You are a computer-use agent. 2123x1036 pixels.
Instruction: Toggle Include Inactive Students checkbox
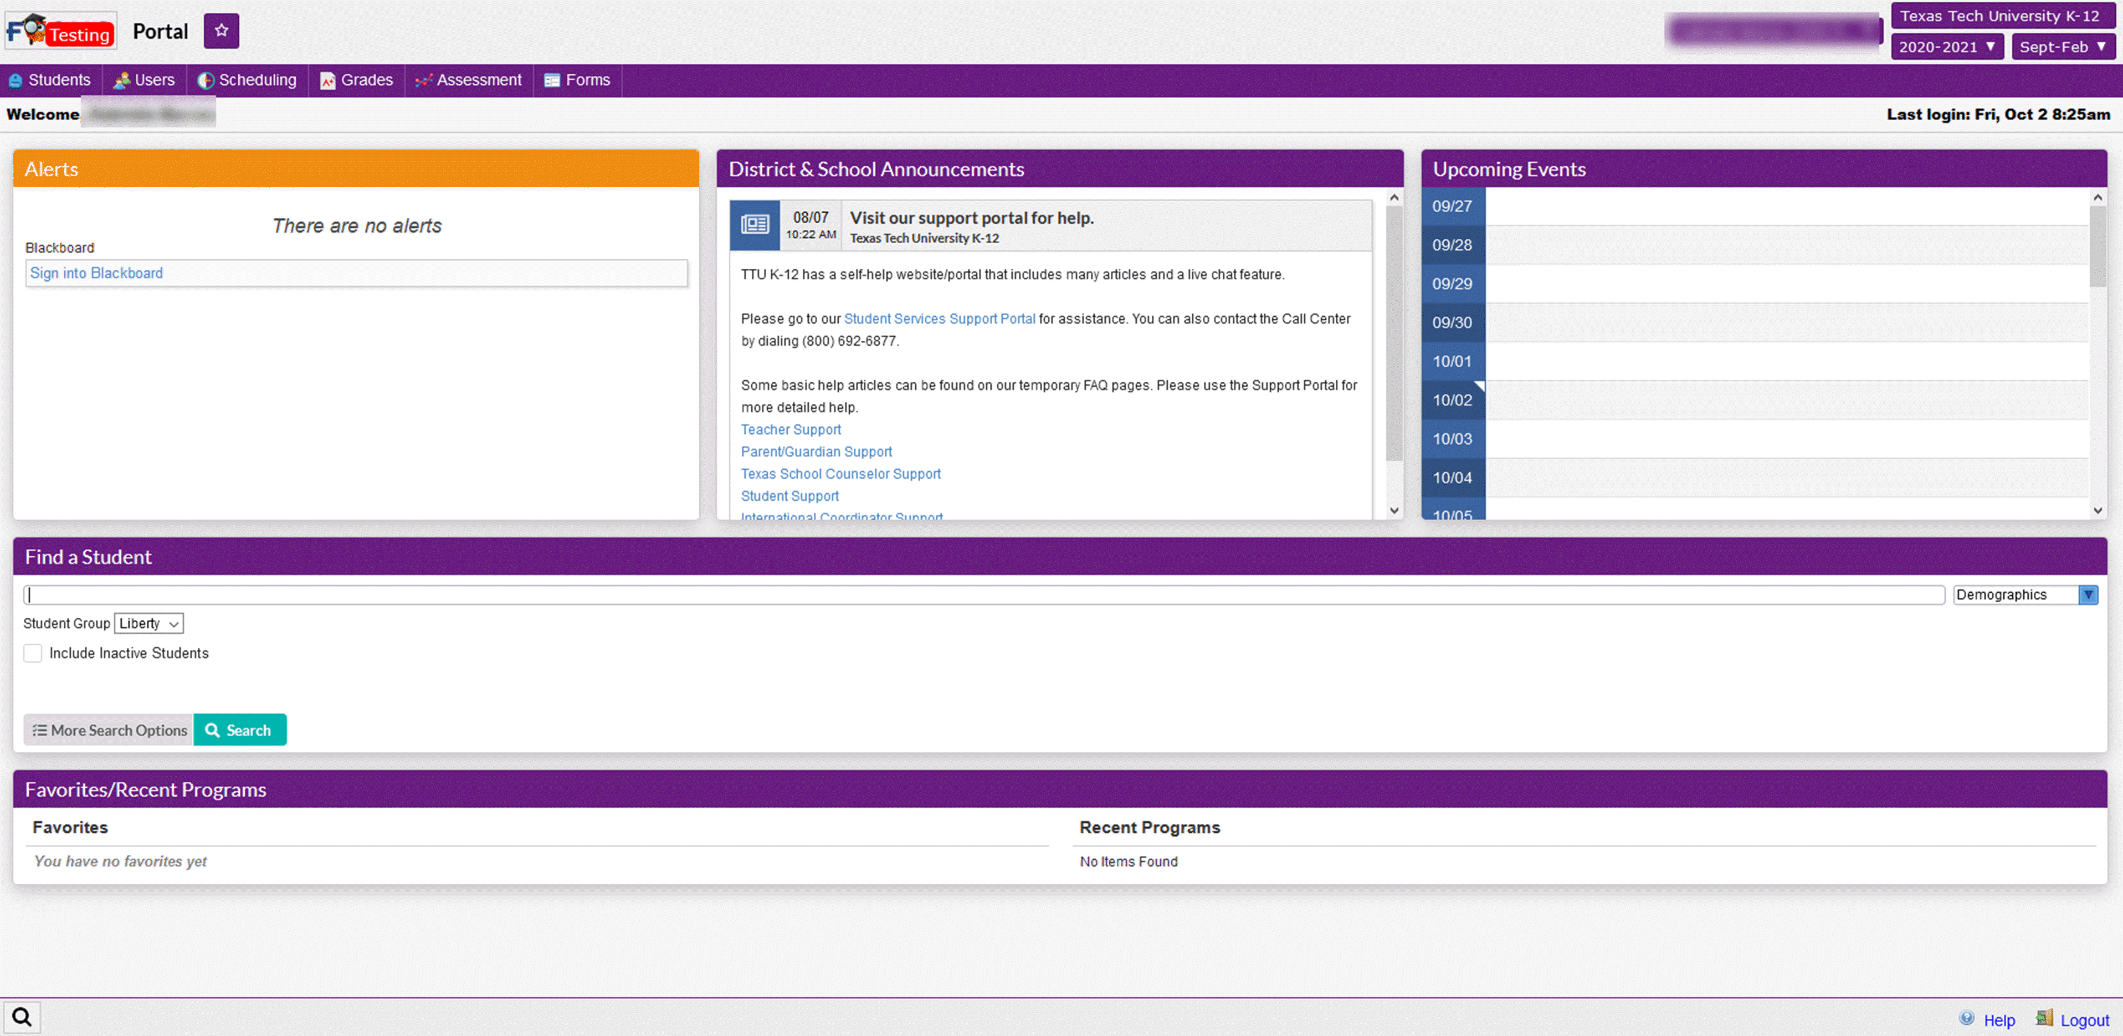click(33, 653)
